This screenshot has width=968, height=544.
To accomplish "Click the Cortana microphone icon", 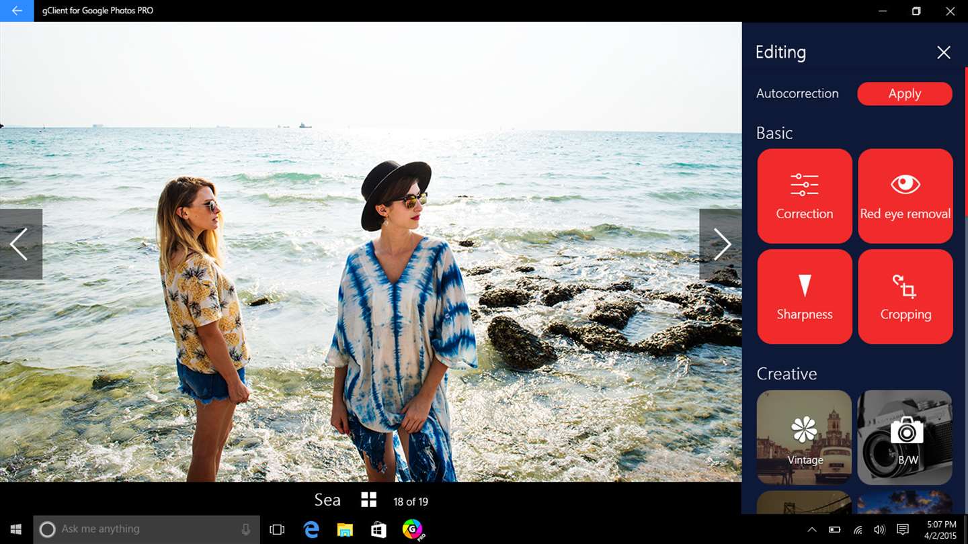I will pos(246,529).
